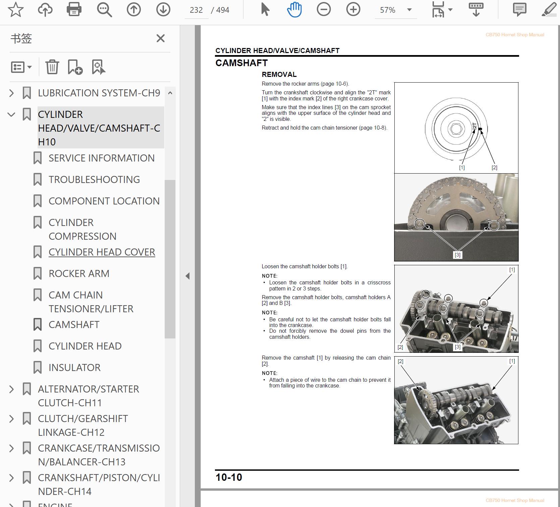
Task: Click the cam sprocket photo
Action: 456,217
